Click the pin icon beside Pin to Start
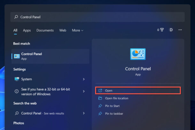195x130 pixels. pyautogui.click(x=100, y=106)
